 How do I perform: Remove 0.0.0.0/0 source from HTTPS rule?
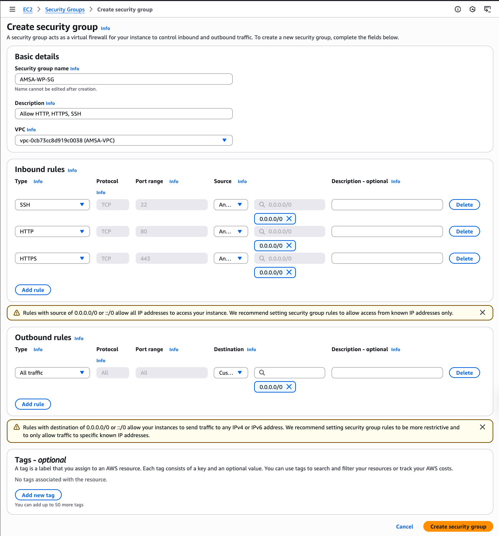[x=289, y=272]
